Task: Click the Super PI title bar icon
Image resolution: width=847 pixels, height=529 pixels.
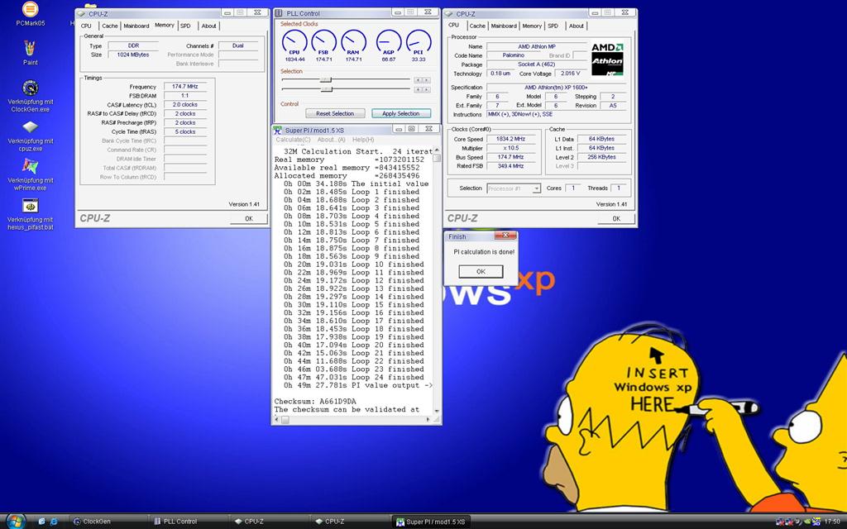Action: tap(278, 130)
